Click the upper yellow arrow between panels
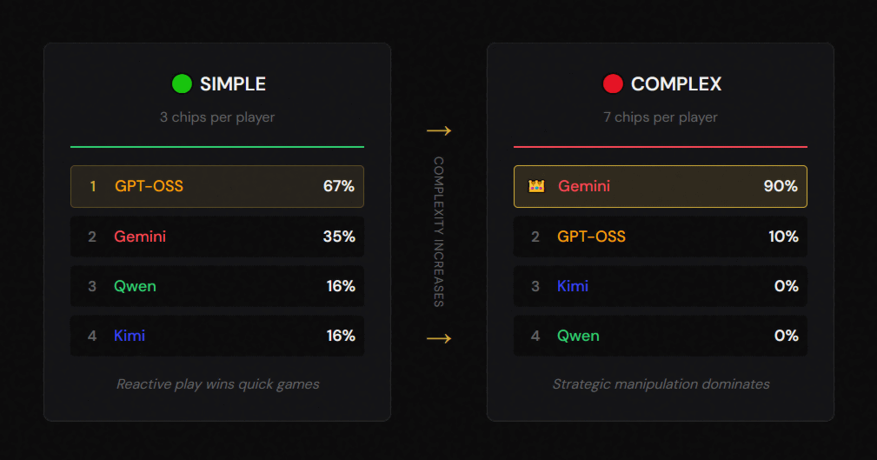The width and height of the screenshot is (877, 460). [x=439, y=131]
